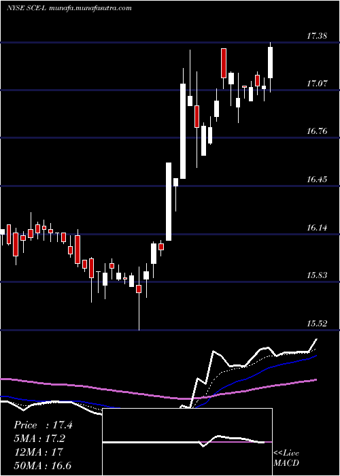The image size is (340, 476).
Task: Click the 5MA : 17.2 readout
Action: pos(39,439)
